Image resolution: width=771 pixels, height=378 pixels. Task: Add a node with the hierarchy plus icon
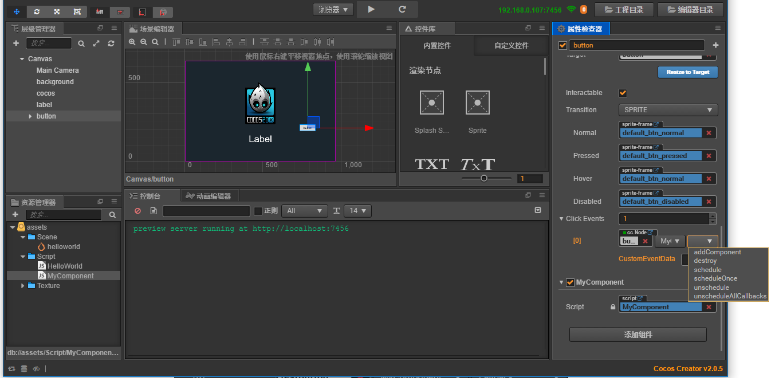[x=16, y=44]
